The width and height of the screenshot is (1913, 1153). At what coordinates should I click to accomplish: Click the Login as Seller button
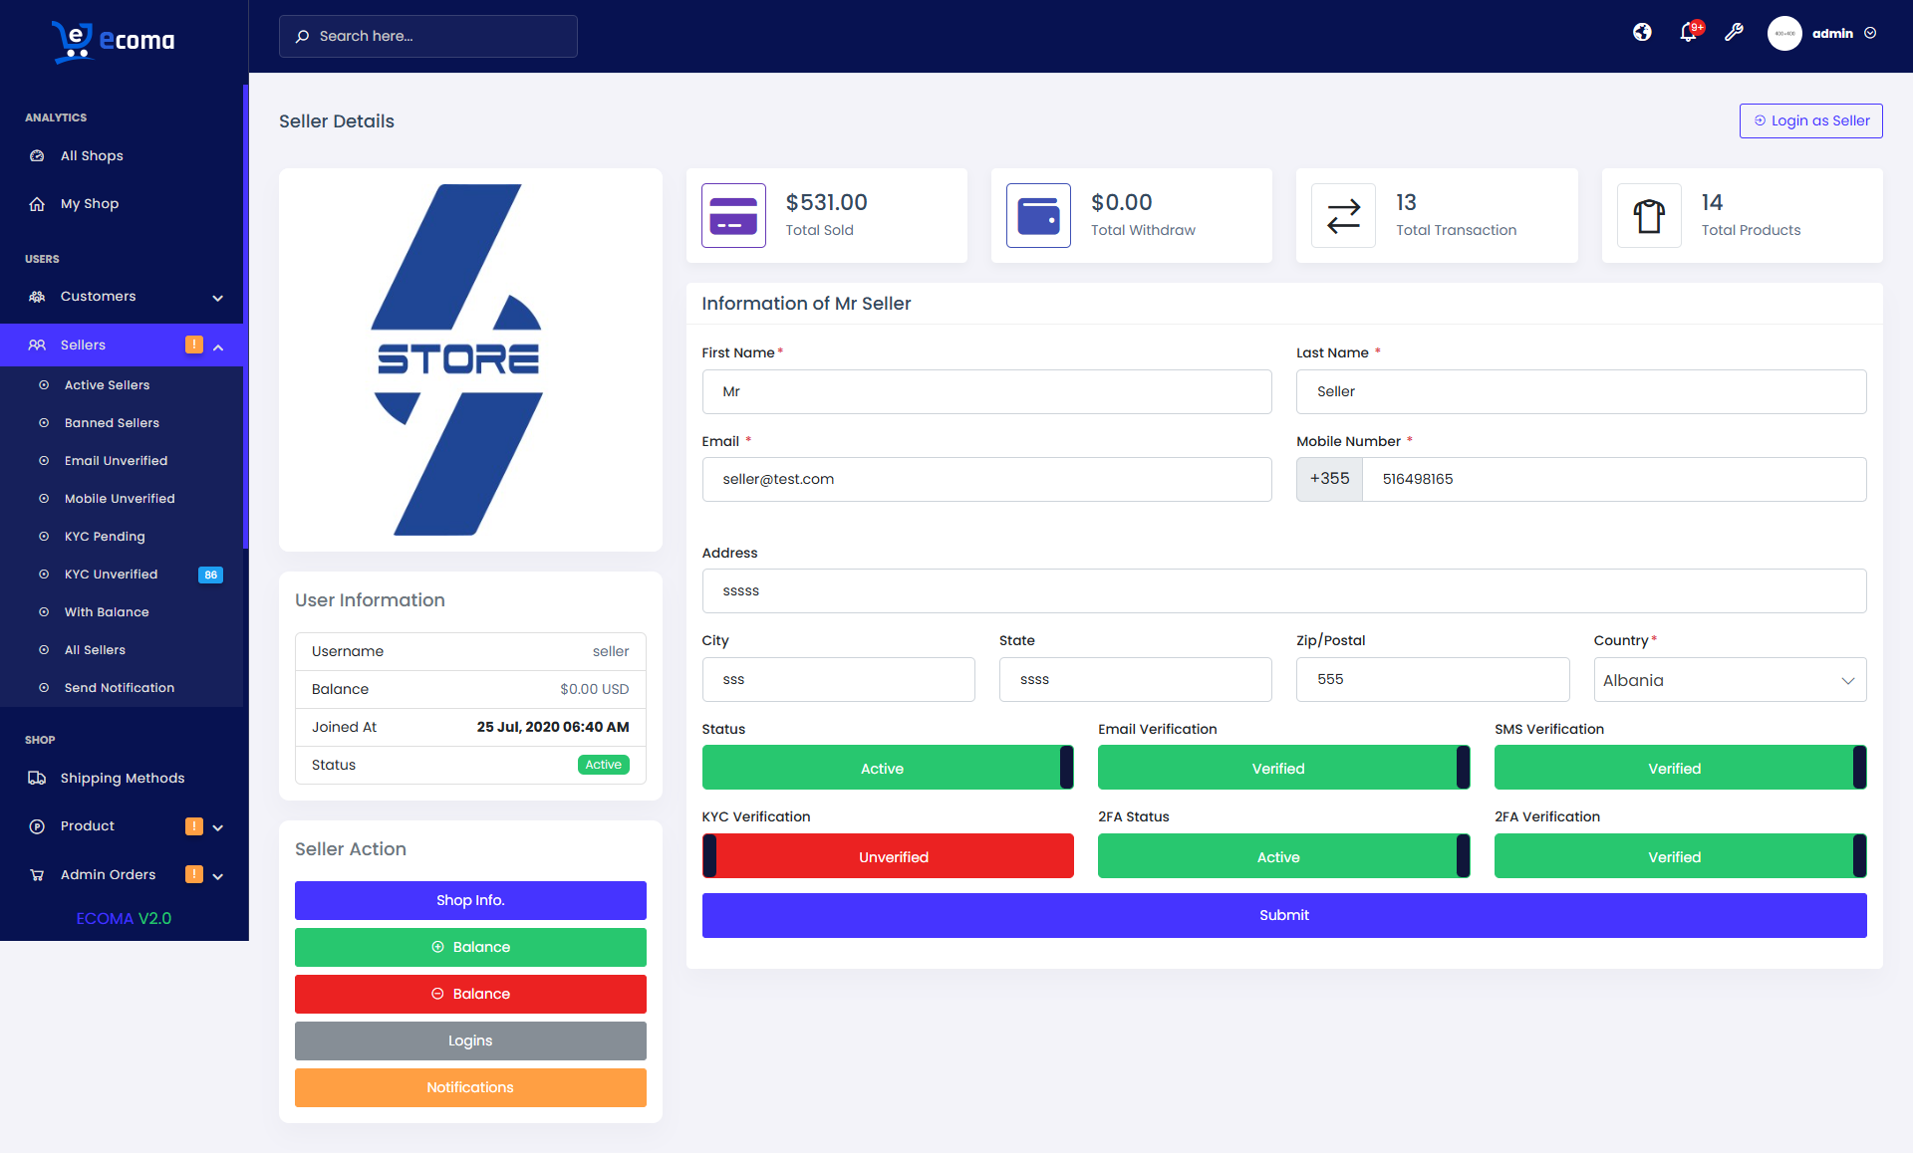pyautogui.click(x=1810, y=120)
